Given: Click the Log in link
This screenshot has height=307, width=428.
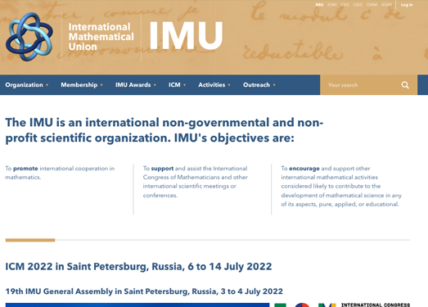Looking at the screenshot, I should click(x=407, y=5).
